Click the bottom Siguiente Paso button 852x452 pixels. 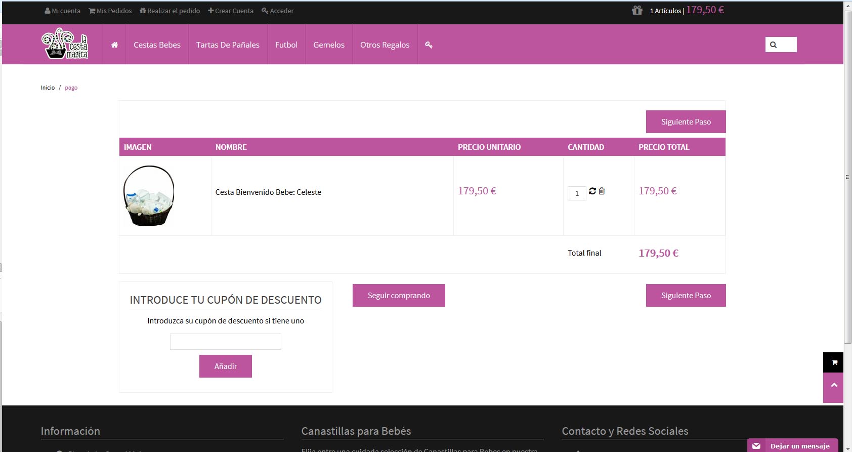[686, 295]
